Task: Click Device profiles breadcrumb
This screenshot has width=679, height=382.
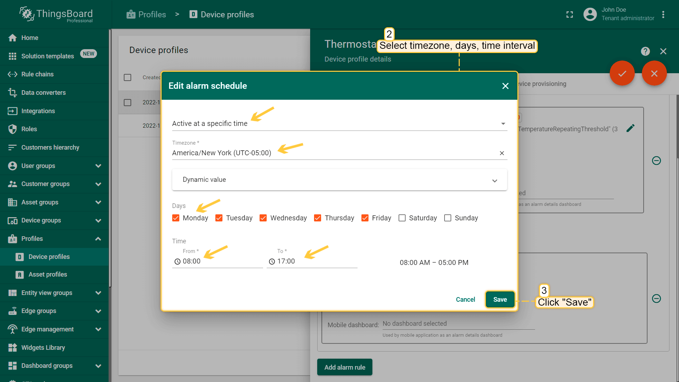Action: (222, 15)
